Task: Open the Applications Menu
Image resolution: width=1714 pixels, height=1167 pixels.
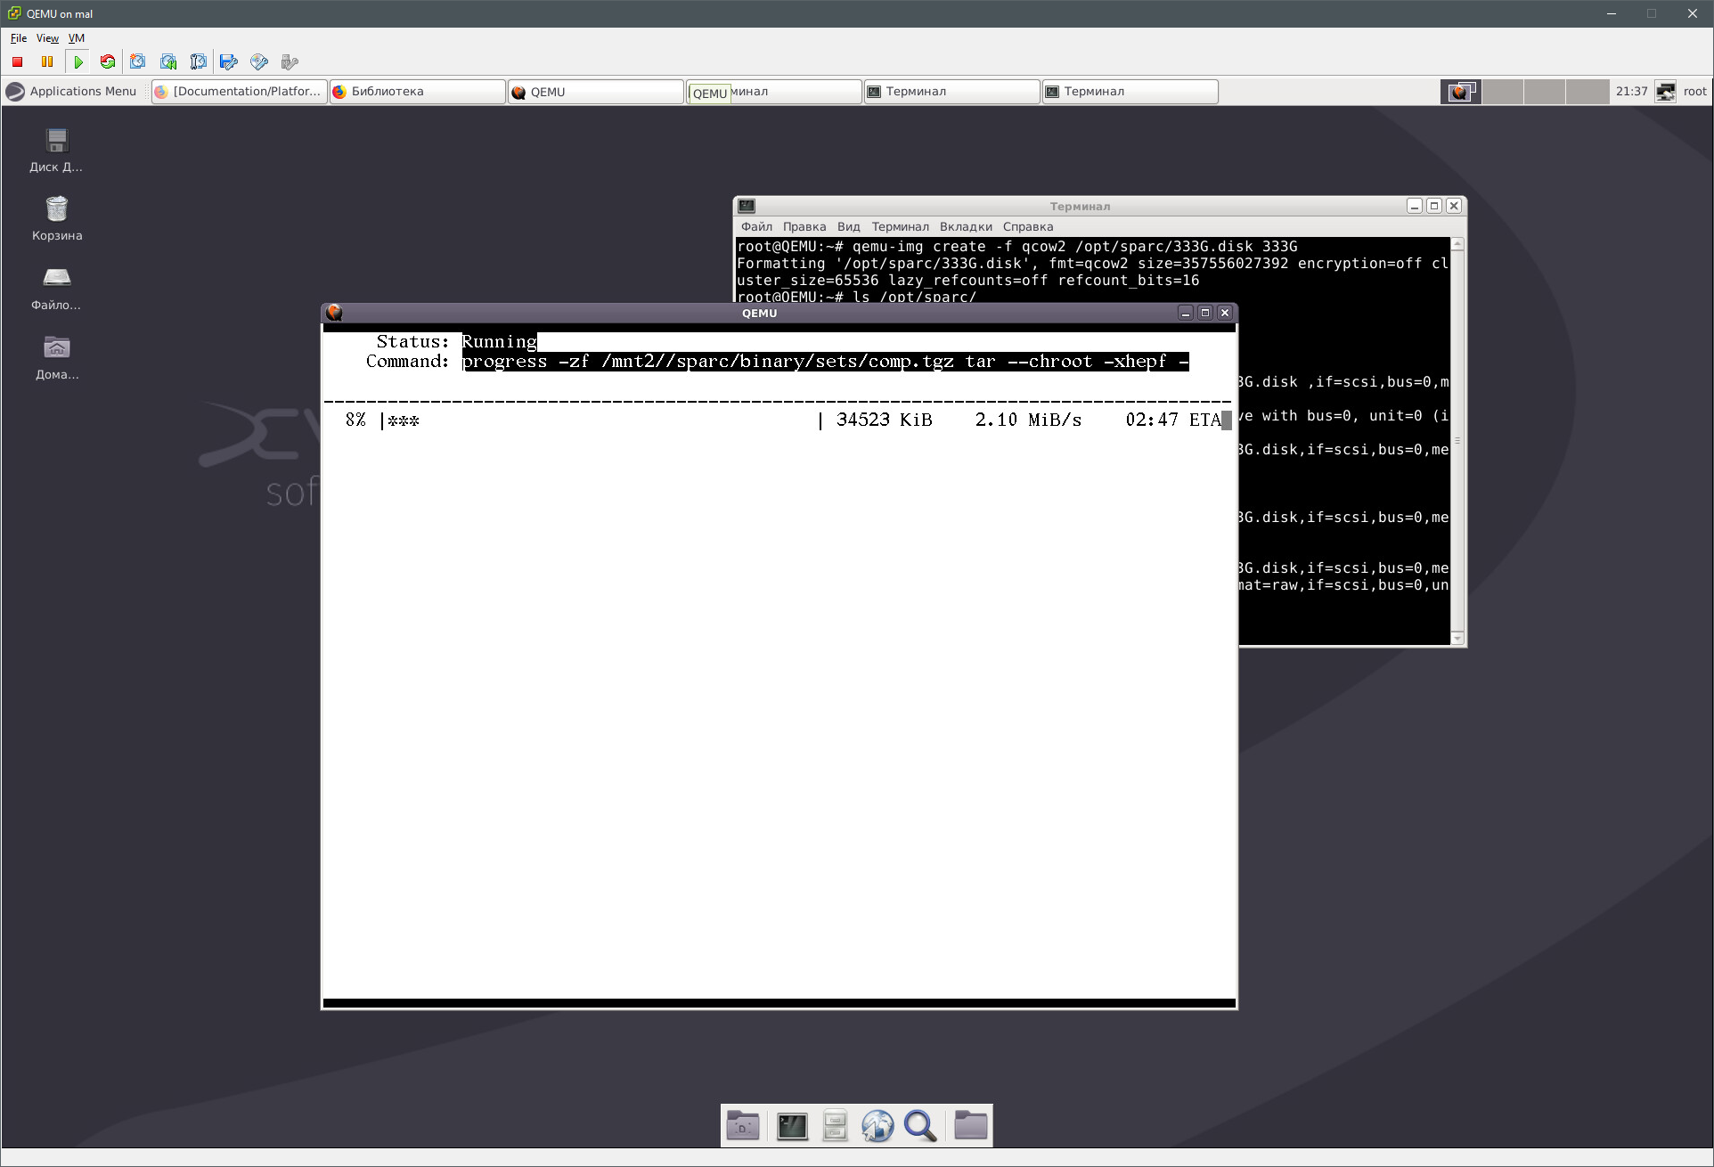Action: 72,91
